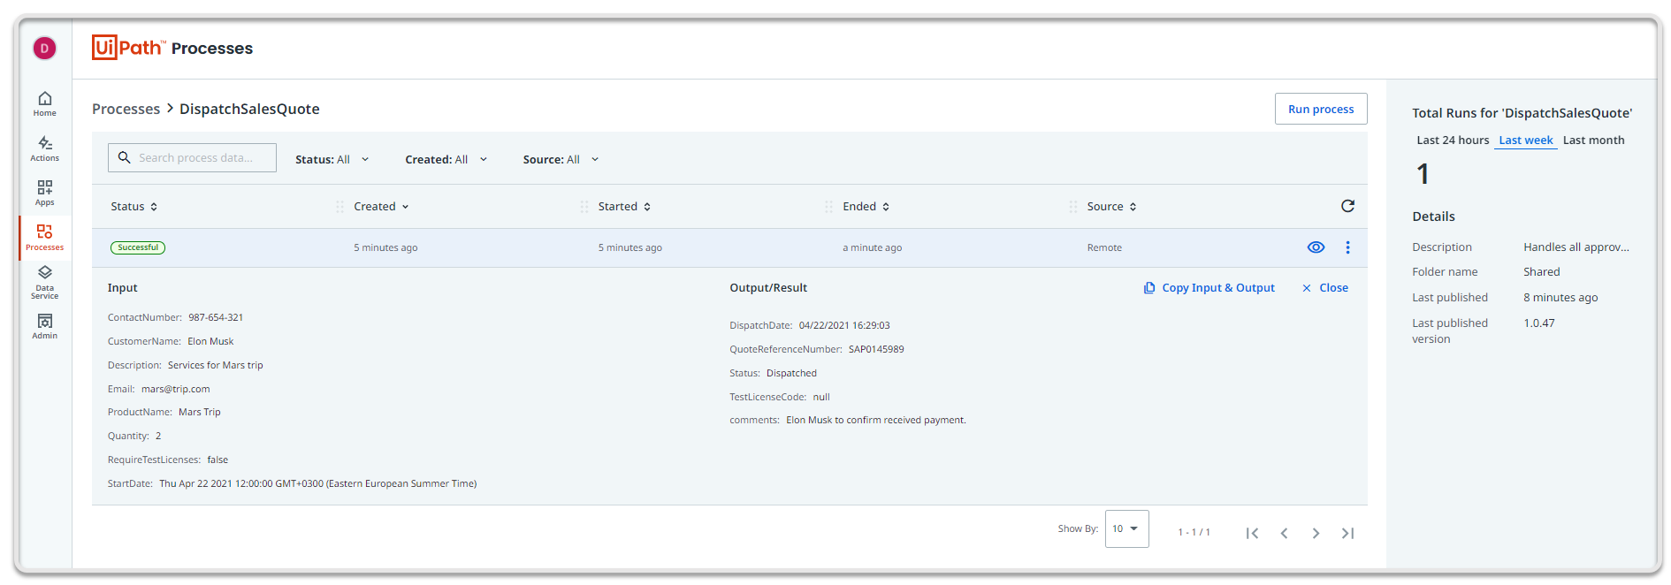Screen dimensions: 1671x585
Task: Open three-dot menu for Successful run
Action: (1347, 247)
